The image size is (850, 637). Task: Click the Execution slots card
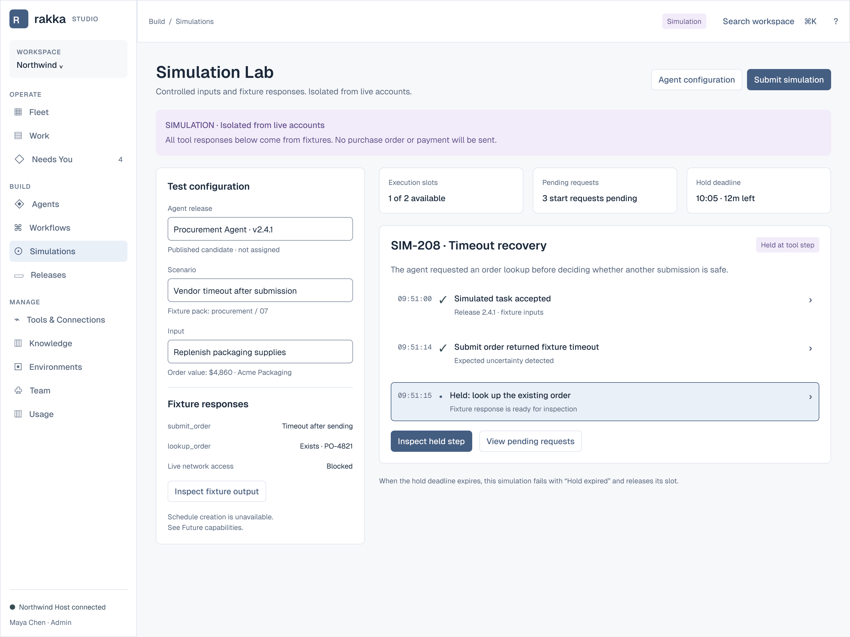point(451,191)
